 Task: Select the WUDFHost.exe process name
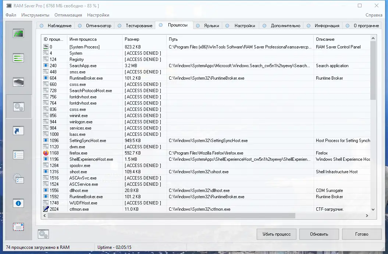point(83,203)
